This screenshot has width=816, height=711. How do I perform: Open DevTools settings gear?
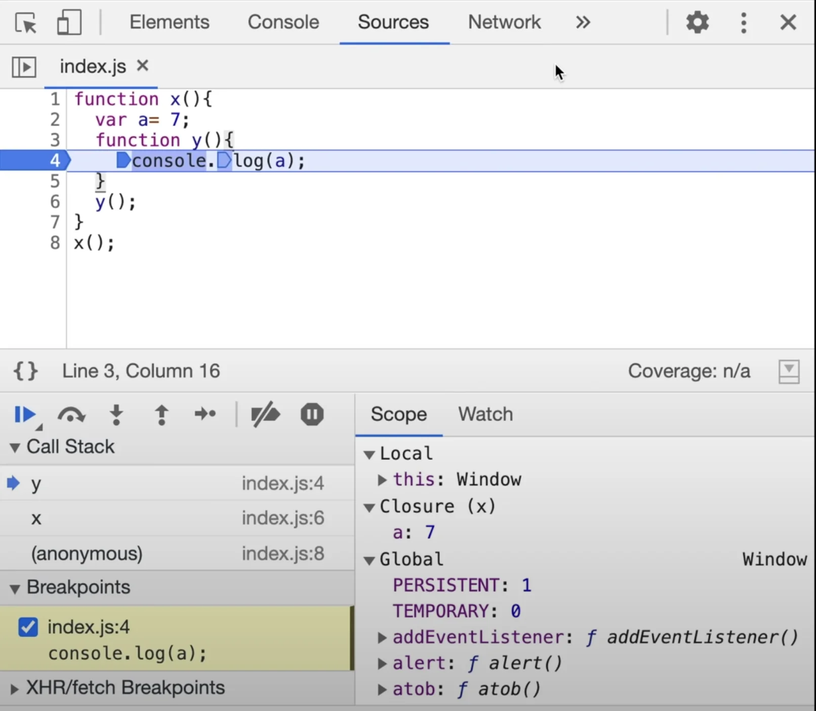697,22
